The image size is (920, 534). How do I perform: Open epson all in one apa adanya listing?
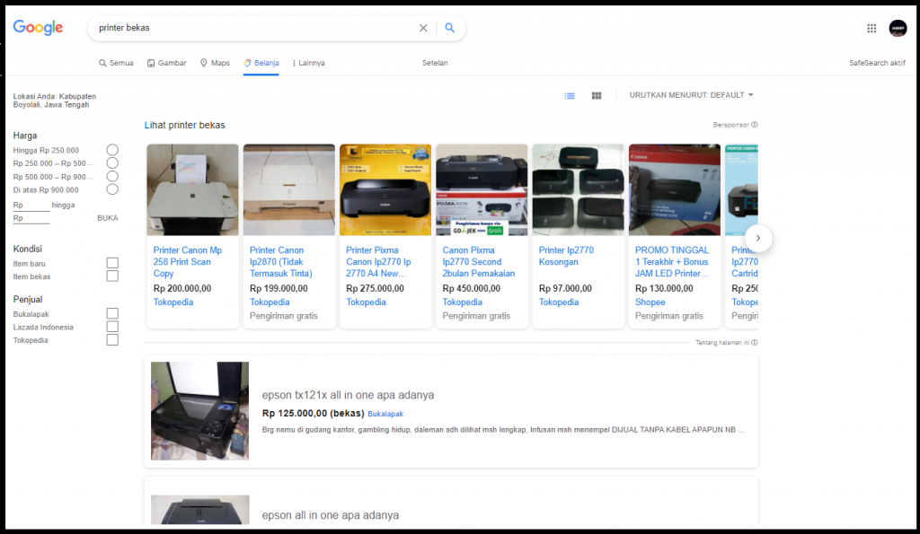(331, 515)
